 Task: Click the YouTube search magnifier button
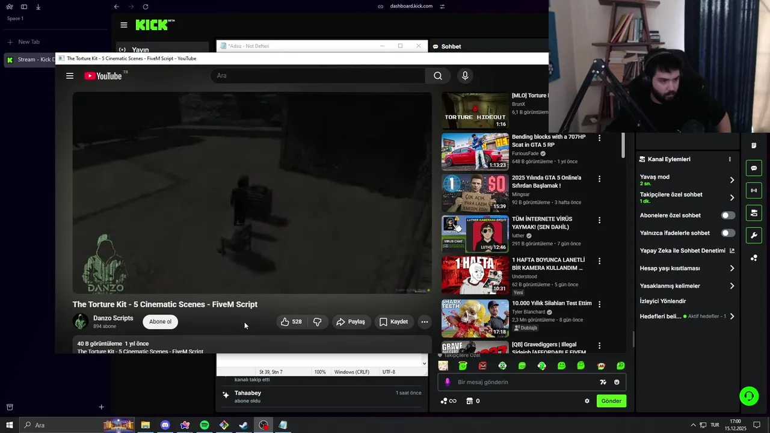click(x=438, y=76)
